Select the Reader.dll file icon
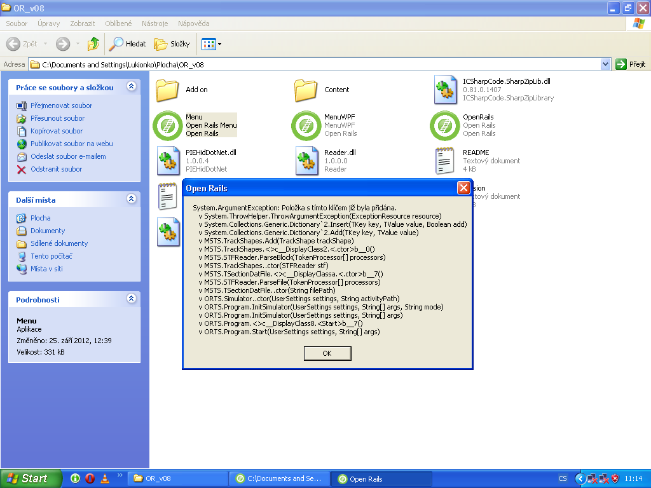Screen dimensions: 651x488 306,161
